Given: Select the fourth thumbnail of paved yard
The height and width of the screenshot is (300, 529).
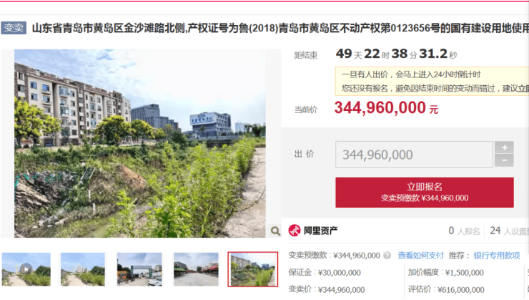Looking at the screenshot, I should 196,269.
